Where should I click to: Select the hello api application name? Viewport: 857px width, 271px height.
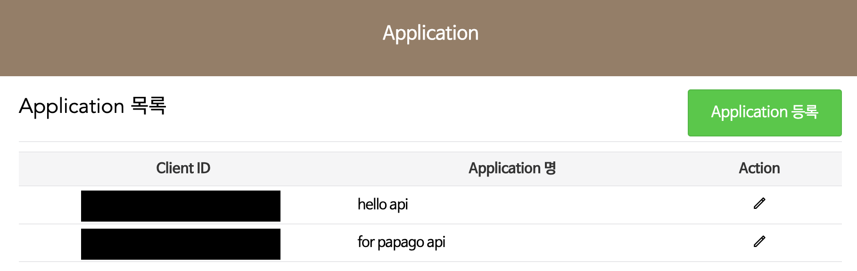[382, 205]
